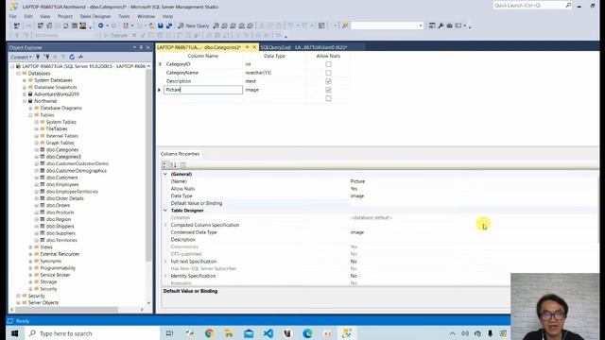
Task: Toggle Allow Nulls for CategoryID column
Action: click(328, 64)
